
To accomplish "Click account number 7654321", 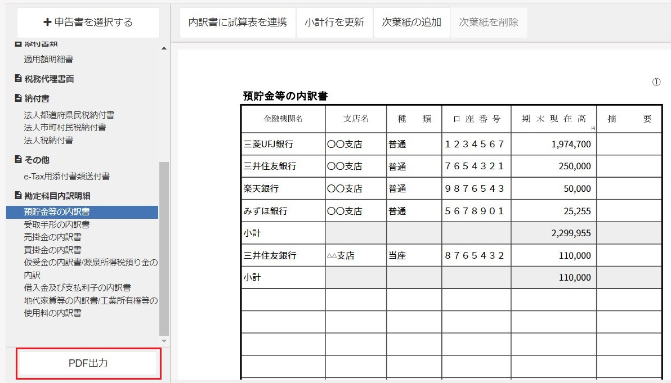I will (476, 166).
